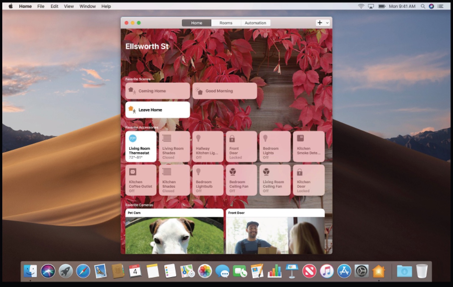The image size is (453, 287).
Task: Open the Edit menu
Action: click(54, 6)
